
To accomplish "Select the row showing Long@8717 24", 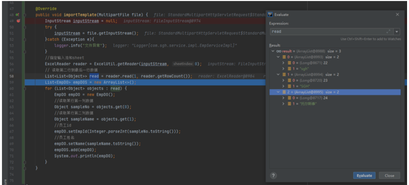I will click(x=335, y=98).
